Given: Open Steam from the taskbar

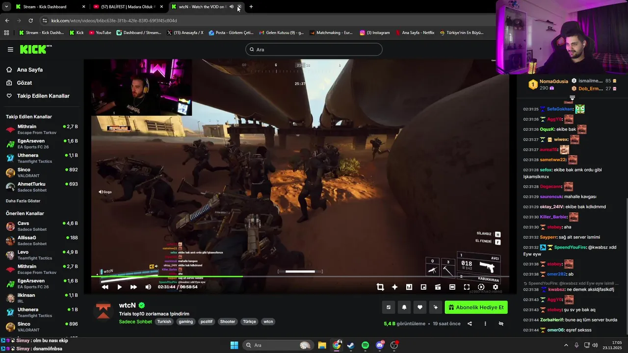Looking at the screenshot, I should coord(351,345).
